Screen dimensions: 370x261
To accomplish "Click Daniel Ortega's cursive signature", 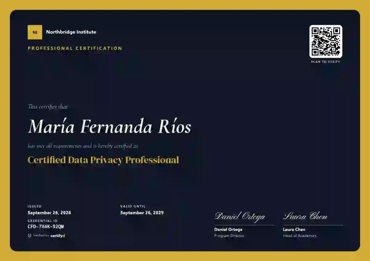I will (x=240, y=216).
